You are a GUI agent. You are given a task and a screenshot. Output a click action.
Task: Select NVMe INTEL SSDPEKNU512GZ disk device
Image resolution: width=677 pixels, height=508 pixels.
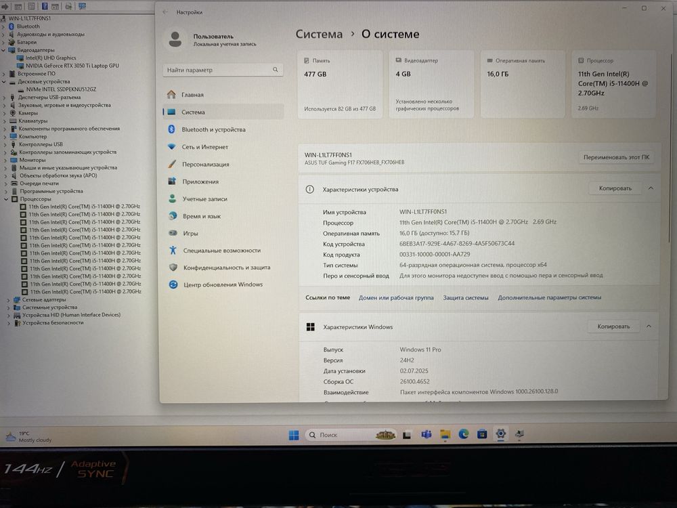pyautogui.click(x=62, y=89)
